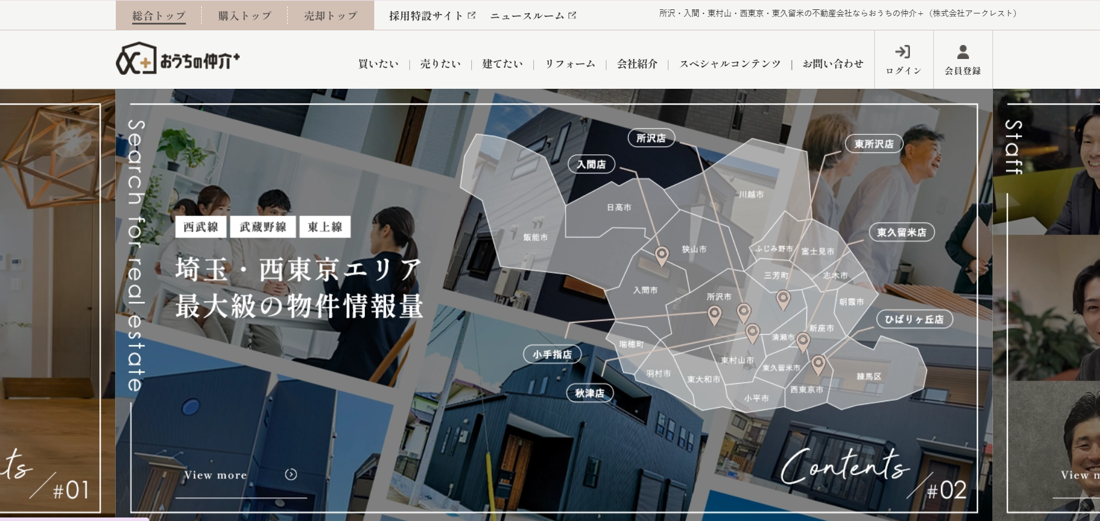Open the リフォーム menu

(570, 64)
